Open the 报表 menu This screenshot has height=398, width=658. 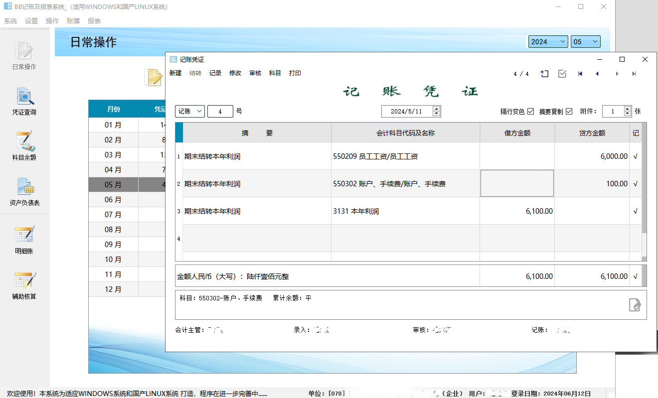point(94,21)
